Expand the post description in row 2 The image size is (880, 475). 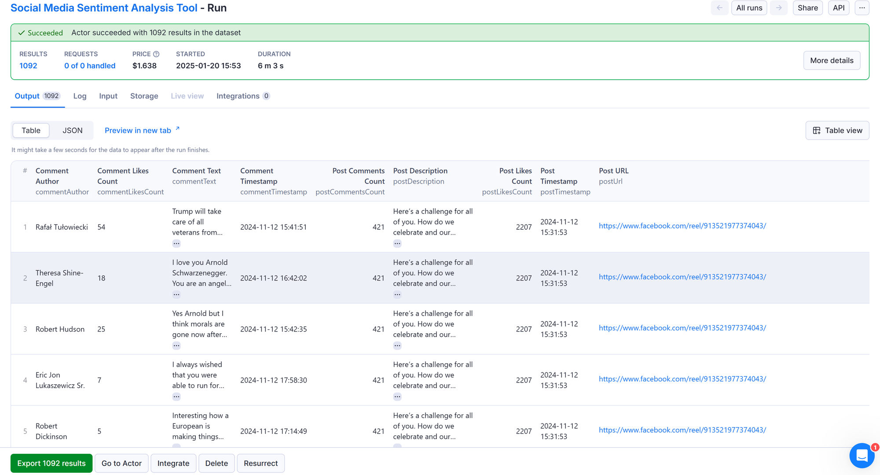pyautogui.click(x=397, y=294)
